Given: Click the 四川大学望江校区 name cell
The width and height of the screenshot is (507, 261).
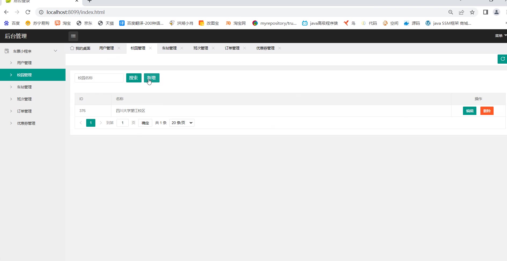Looking at the screenshot, I should coord(281,111).
